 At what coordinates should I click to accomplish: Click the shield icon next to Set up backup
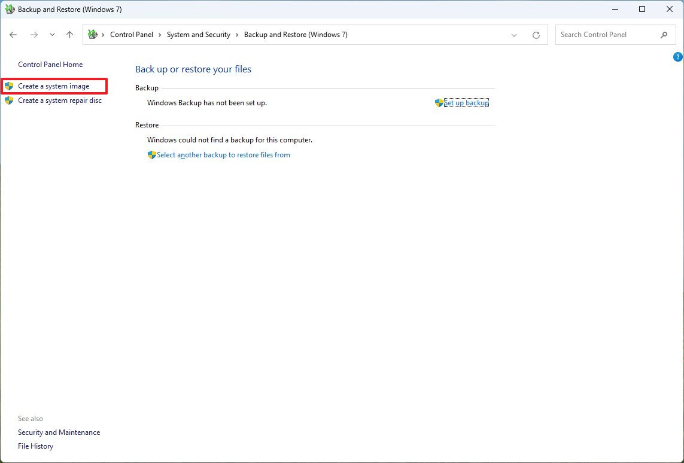[439, 102]
